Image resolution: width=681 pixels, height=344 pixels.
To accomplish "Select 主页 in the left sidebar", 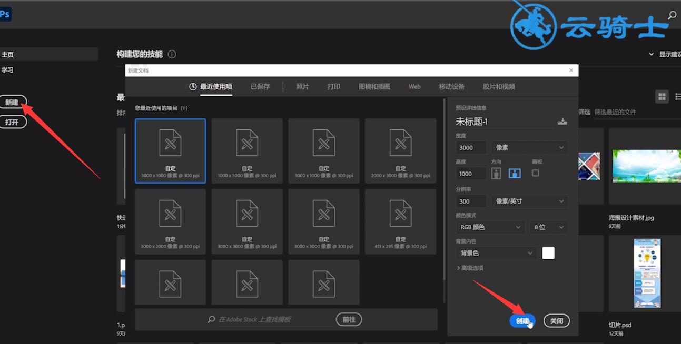I will click(x=49, y=54).
